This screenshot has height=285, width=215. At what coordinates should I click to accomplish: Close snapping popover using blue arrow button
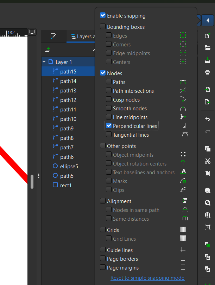[x=208, y=20]
